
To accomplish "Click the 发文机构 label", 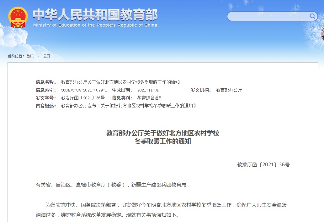I will [201, 90].
